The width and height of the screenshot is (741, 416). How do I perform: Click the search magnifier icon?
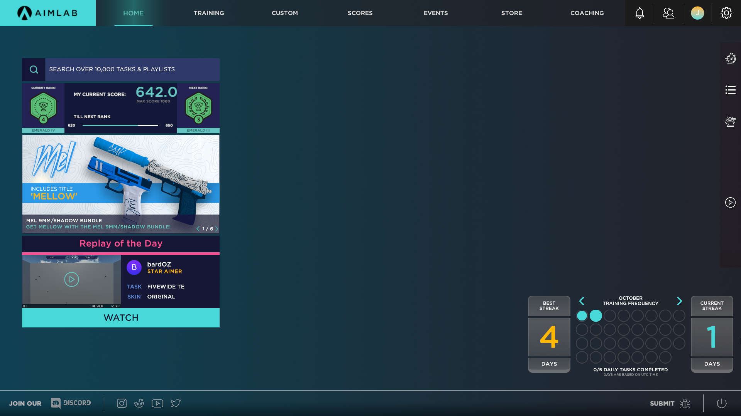(x=34, y=69)
